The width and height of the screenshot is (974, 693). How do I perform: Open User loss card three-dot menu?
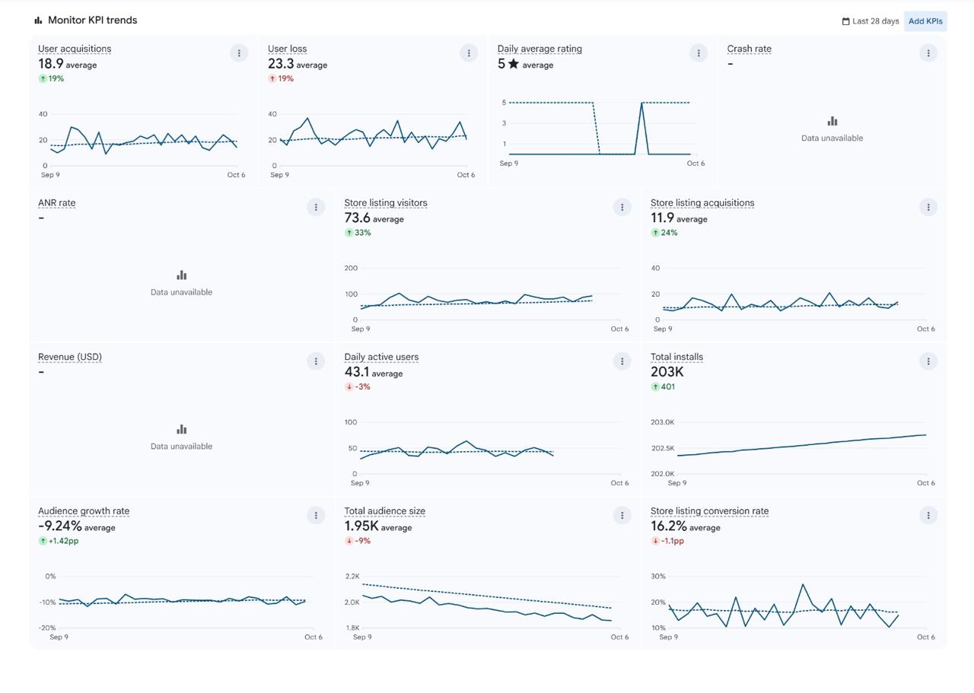click(469, 53)
